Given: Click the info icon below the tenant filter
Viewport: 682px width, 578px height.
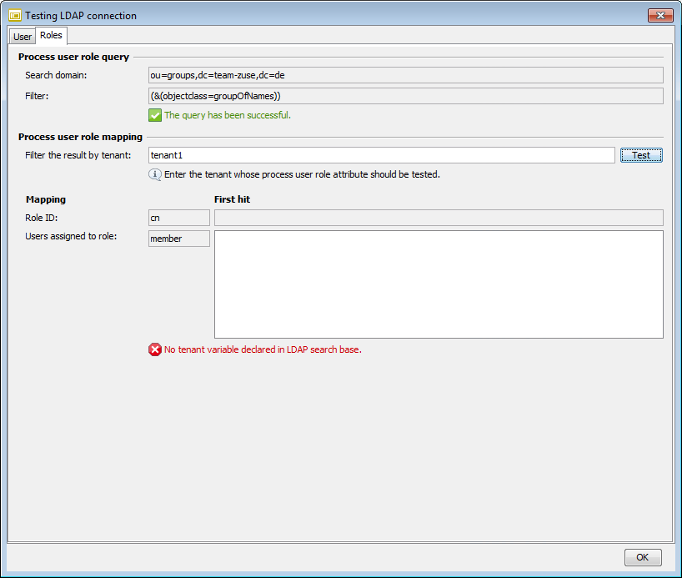Looking at the screenshot, I should [x=155, y=174].
